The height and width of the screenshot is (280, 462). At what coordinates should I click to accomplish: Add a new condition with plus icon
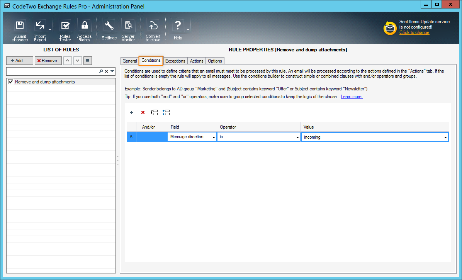click(131, 112)
